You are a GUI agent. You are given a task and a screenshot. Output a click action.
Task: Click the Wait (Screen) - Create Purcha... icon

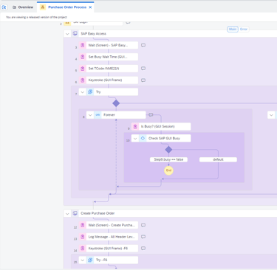(x=83, y=225)
